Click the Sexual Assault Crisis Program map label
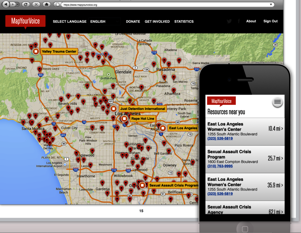This screenshot has height=233, width=301. pos(173,185)
